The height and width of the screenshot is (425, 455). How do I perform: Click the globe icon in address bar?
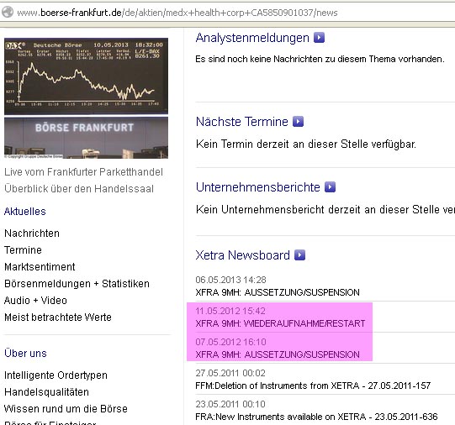tap(8, 12)
